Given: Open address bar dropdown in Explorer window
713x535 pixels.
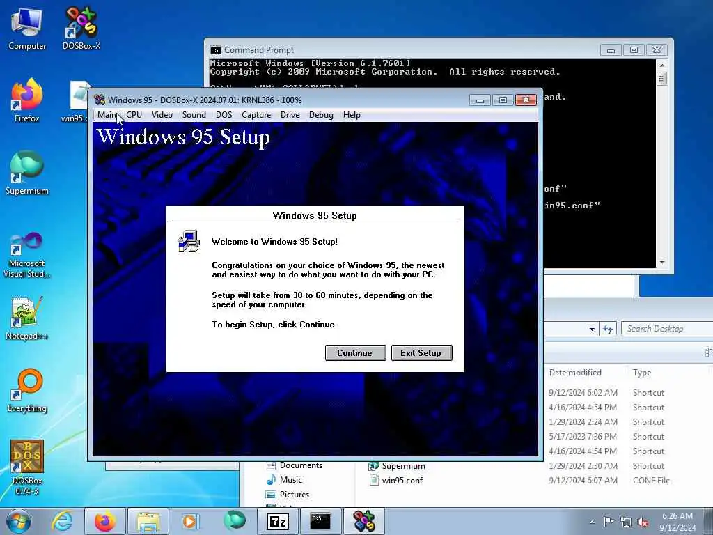Looking at the screenshot, I should pyautogui.click(x=592, y=329).
